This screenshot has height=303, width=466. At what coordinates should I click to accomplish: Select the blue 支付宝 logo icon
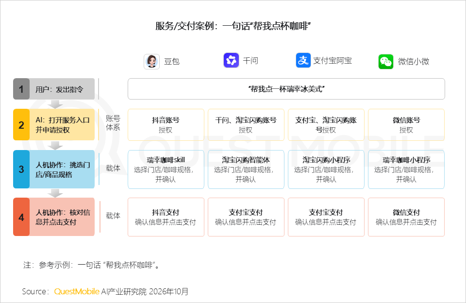point(303,60)
